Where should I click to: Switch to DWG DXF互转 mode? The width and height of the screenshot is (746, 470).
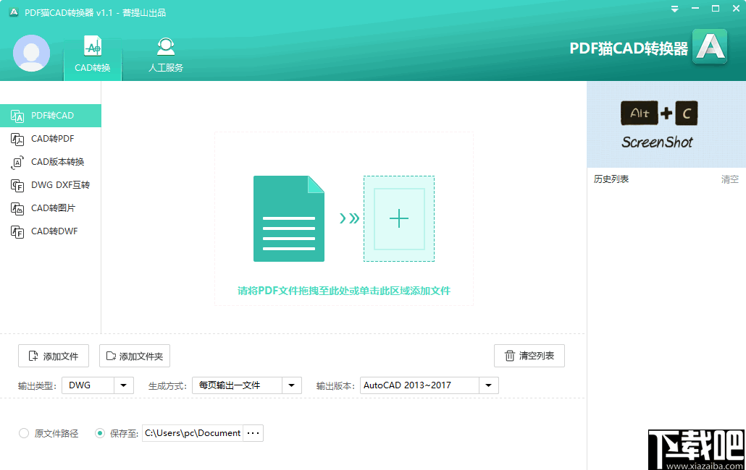[51, 184]
